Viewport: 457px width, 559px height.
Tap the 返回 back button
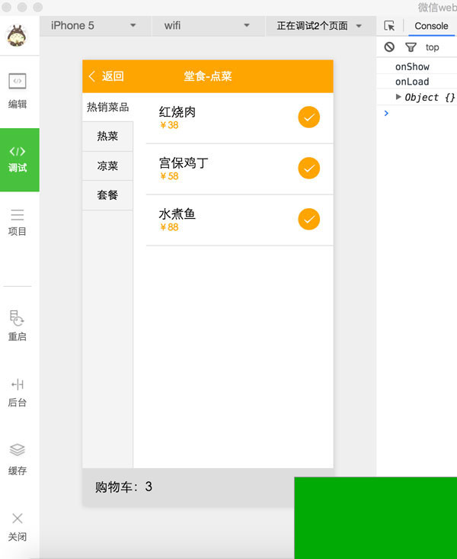point(107,76)
